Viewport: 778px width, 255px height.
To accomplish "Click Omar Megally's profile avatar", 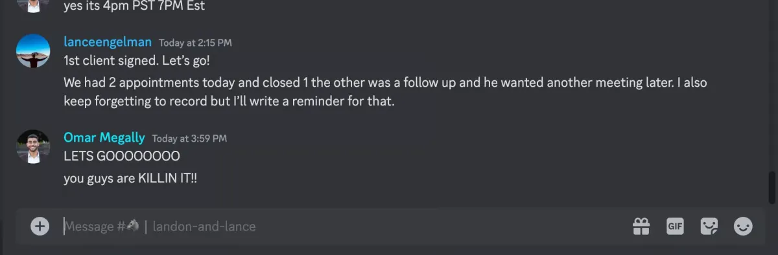I will pyautogui.click(x=33, y=147).
